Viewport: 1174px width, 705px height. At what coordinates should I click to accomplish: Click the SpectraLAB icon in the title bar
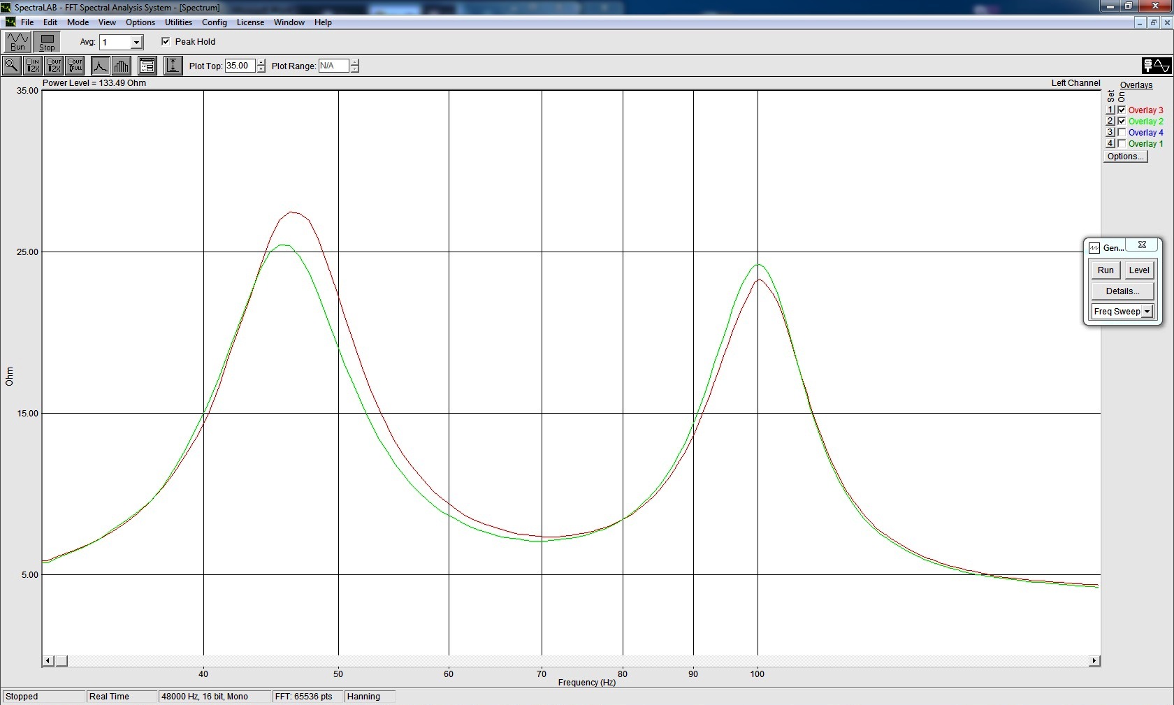tap(6, 7)
